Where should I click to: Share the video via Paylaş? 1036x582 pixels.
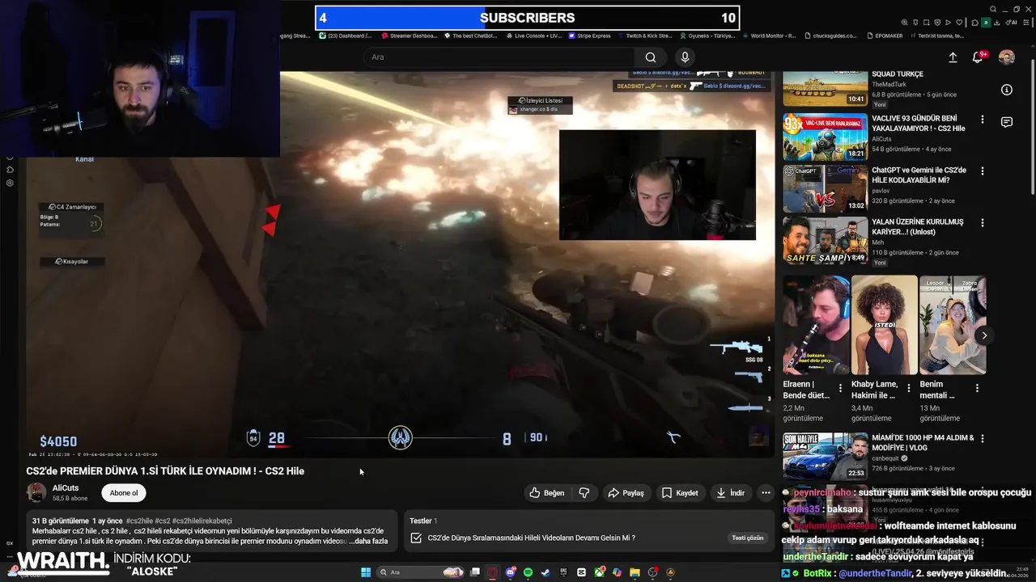pos(626,492)
